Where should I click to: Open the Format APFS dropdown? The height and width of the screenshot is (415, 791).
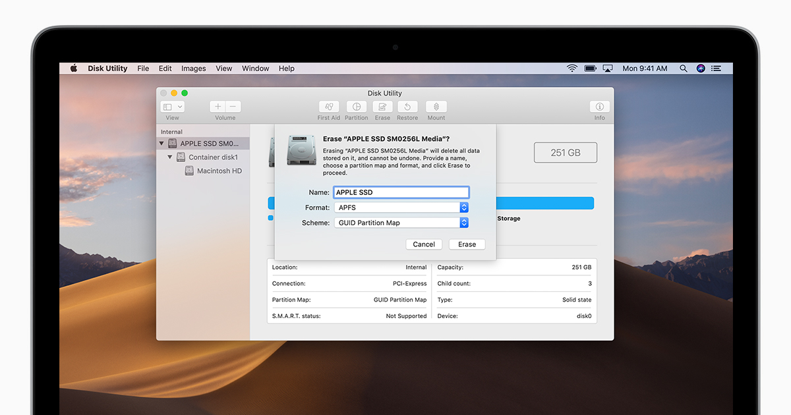[401, 207]
